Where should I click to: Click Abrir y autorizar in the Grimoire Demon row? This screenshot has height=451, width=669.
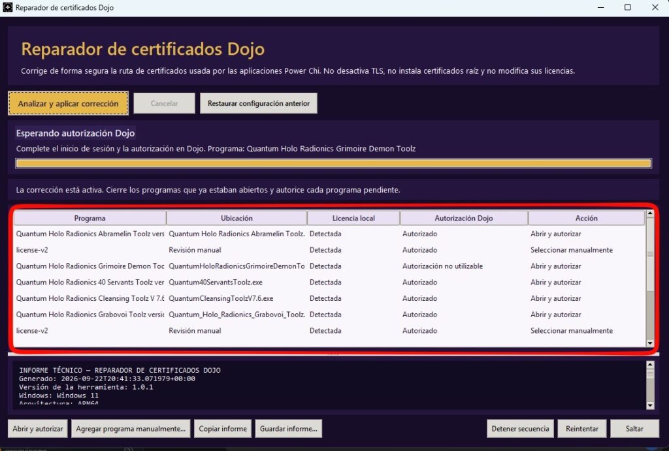(x=555, y=266)
